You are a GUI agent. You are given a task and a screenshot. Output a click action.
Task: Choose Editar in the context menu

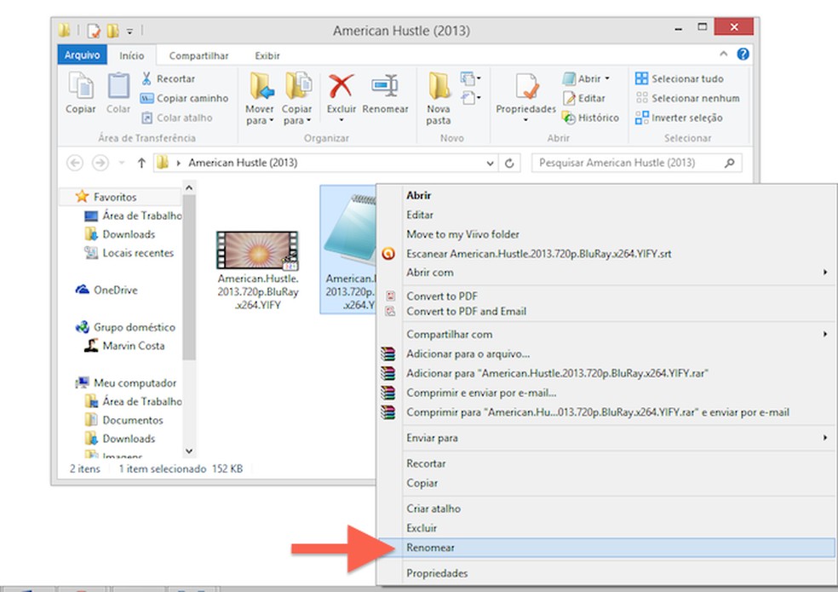(606, 215)
